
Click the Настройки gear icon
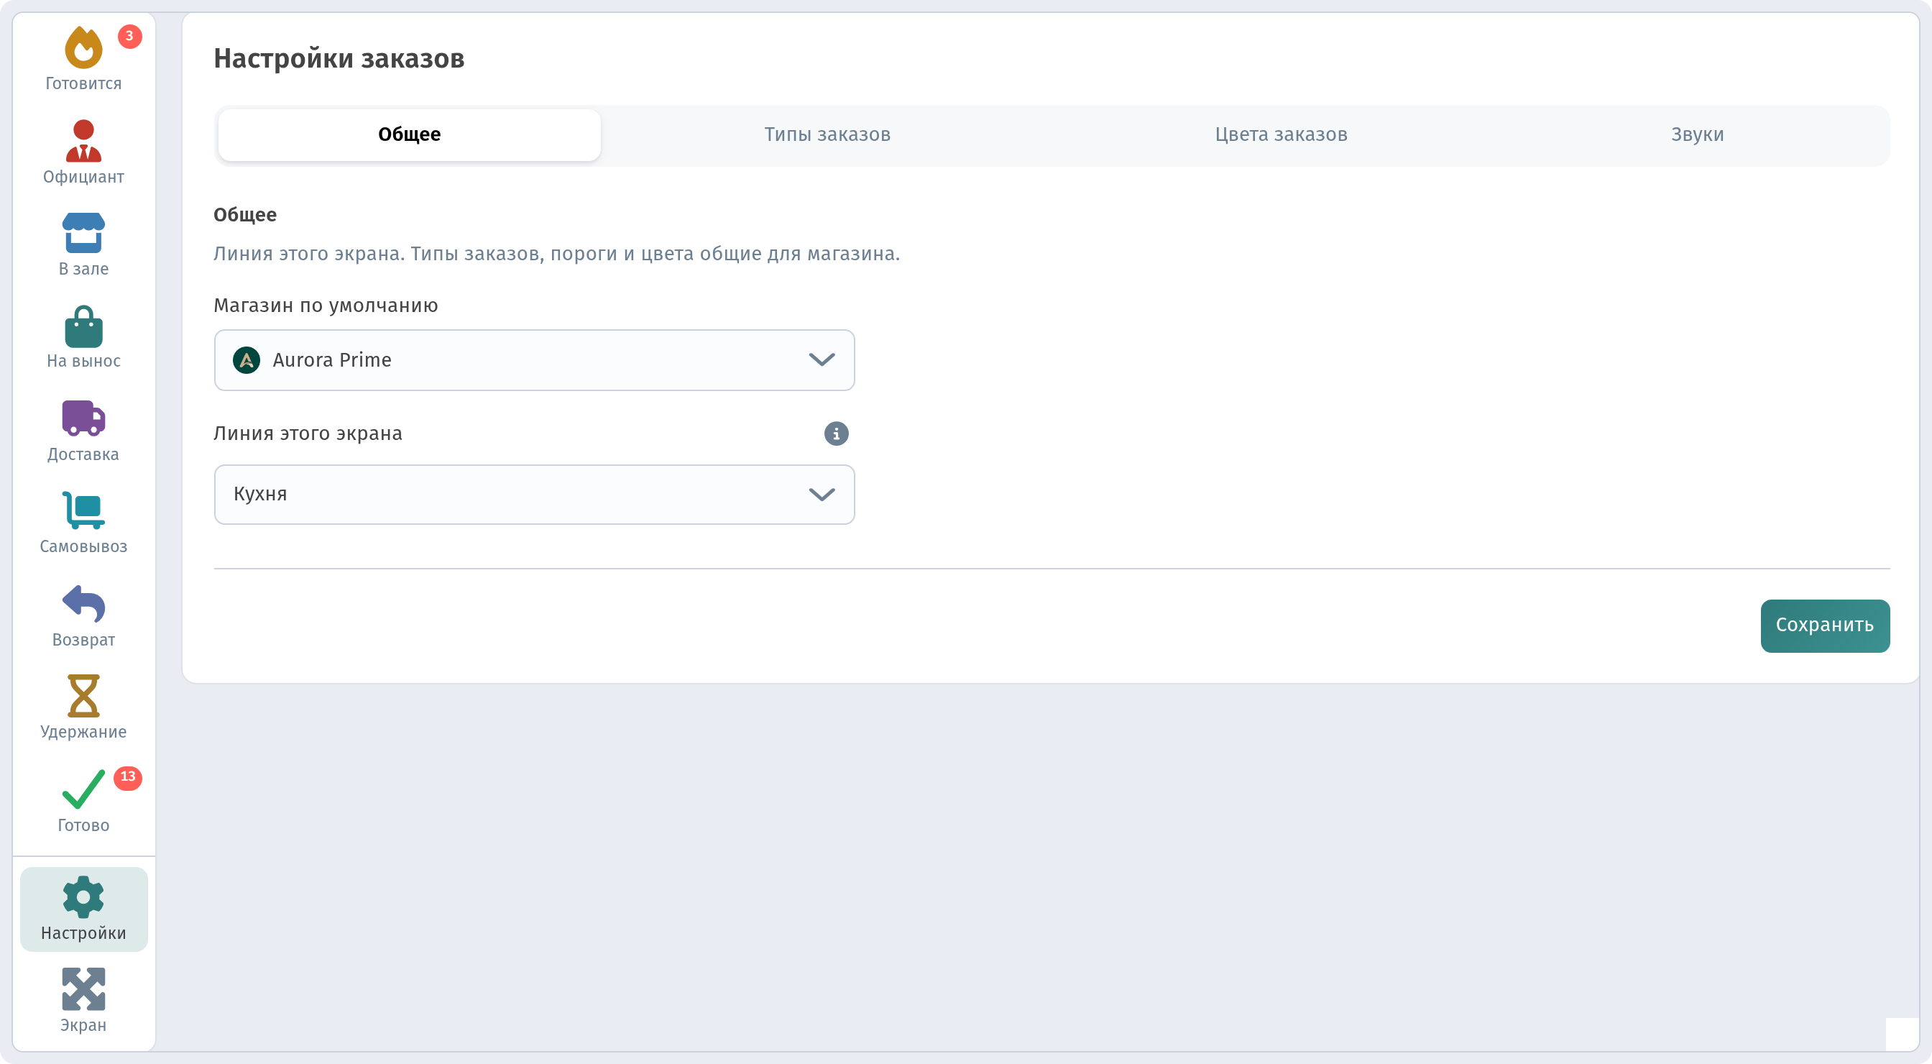click(x=83, y=897)
